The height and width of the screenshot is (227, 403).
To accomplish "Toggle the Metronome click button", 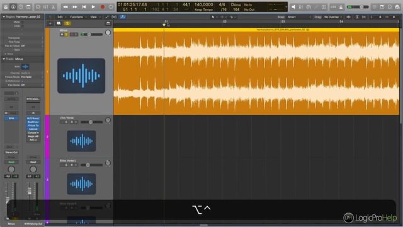I will (x=341, y=7).
